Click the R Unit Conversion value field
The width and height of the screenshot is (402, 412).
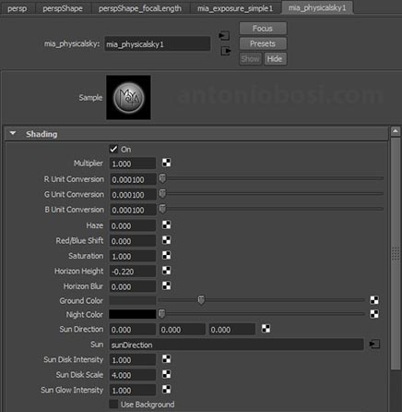133,179
